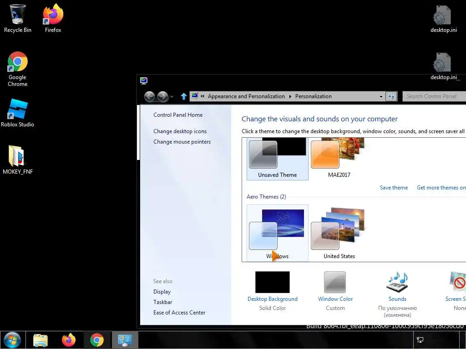Click the Personalization window title icon

[x=144, y=80]
